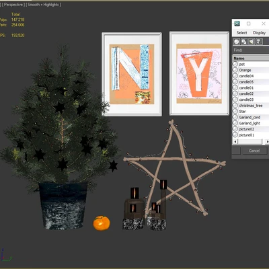Click the sphere icon beside Star
269x269 pixels.
[235, 111]
